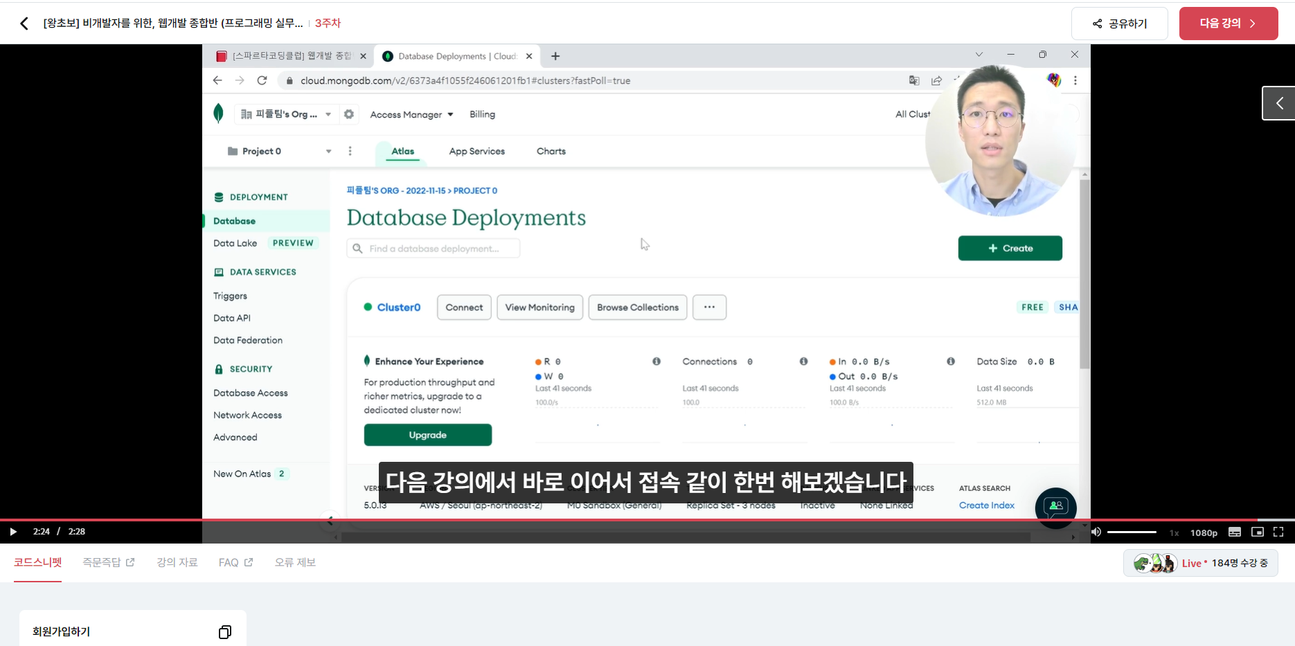Enable picture-in-picture mode
Image resolution: width=1295 pixels, height=646 pixels.
point(1258,532)
